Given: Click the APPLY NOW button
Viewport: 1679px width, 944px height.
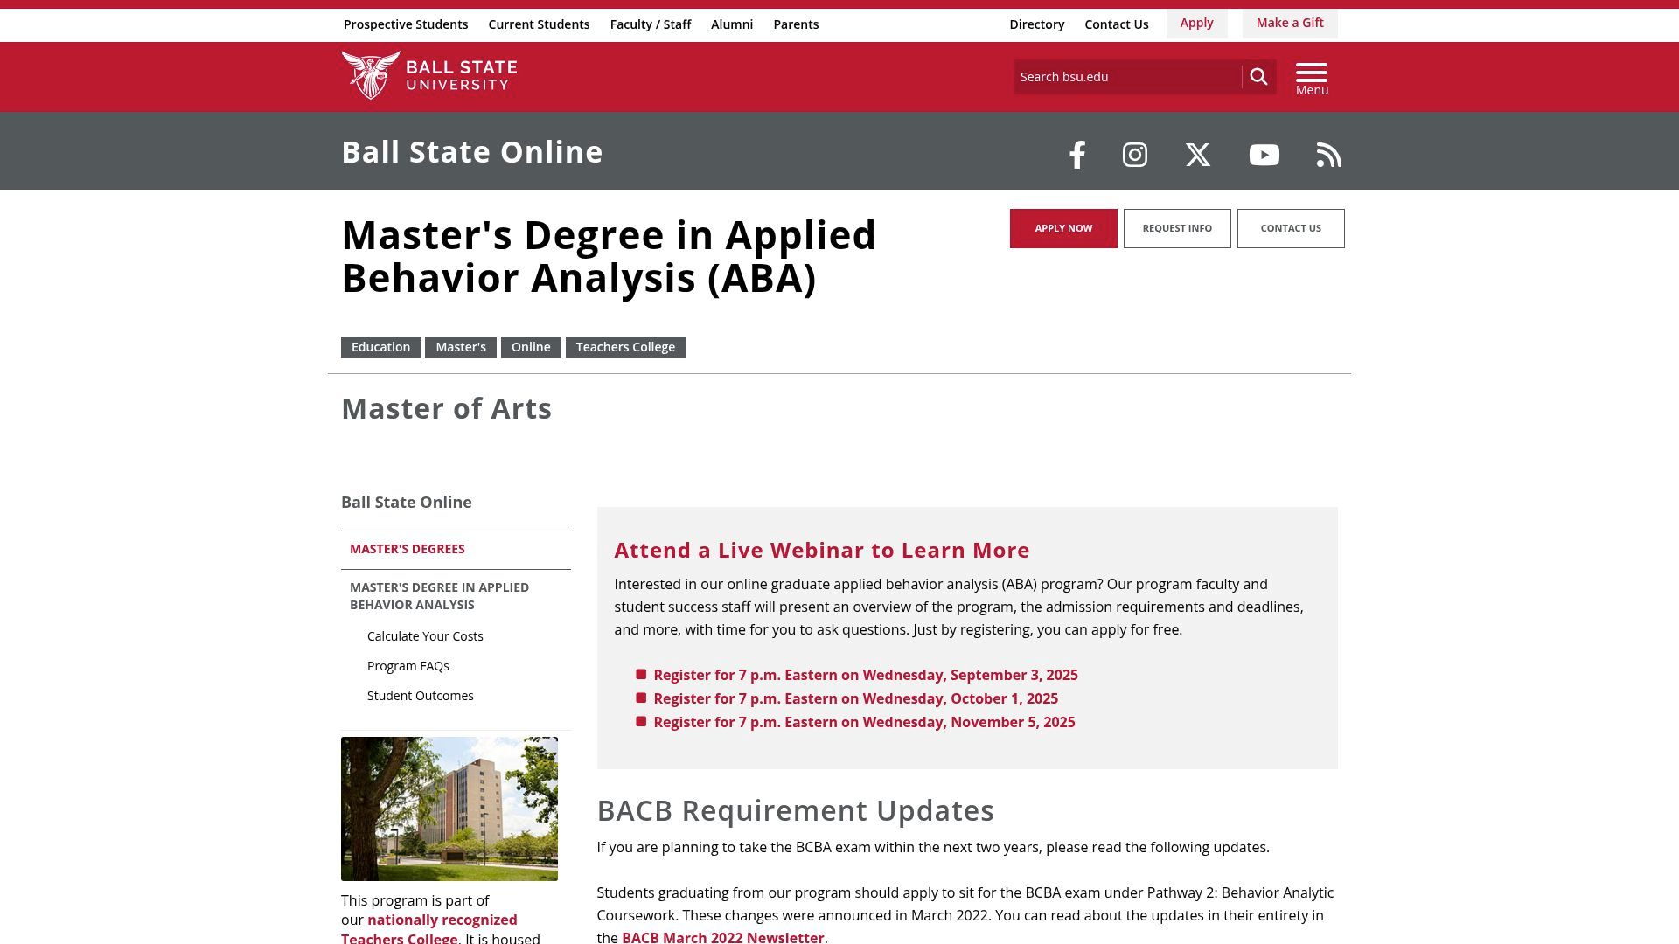Looking at the screenshot, I should pos(1062,228).
